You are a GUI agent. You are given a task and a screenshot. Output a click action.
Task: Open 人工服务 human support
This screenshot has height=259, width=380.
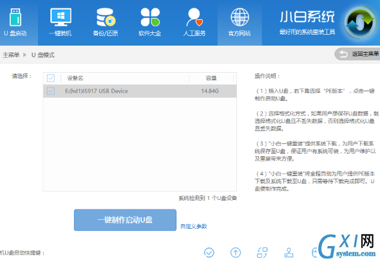195,22
